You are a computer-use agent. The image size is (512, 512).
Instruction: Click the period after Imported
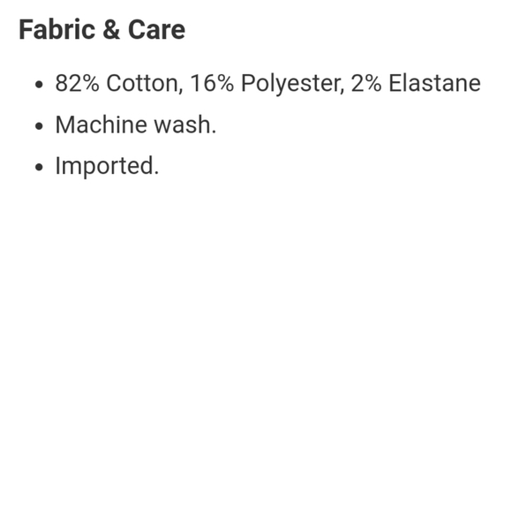(x=156, y=173)
